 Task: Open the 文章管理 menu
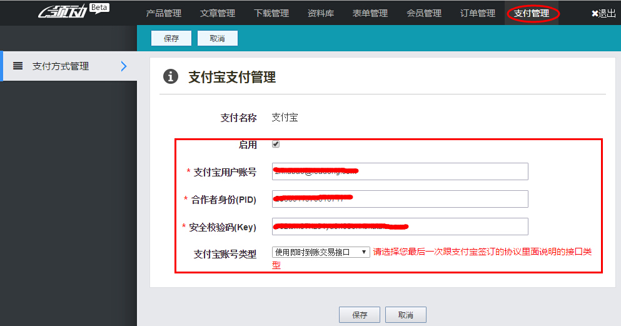(x=218, y=13)
